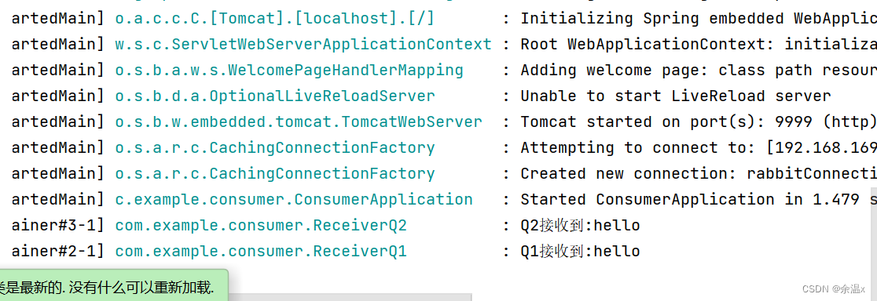This screenshot has height=301, width=877.
Task: Click the com.example.consumer.ReceiverQ1 logger name
Action: [261, 251]
